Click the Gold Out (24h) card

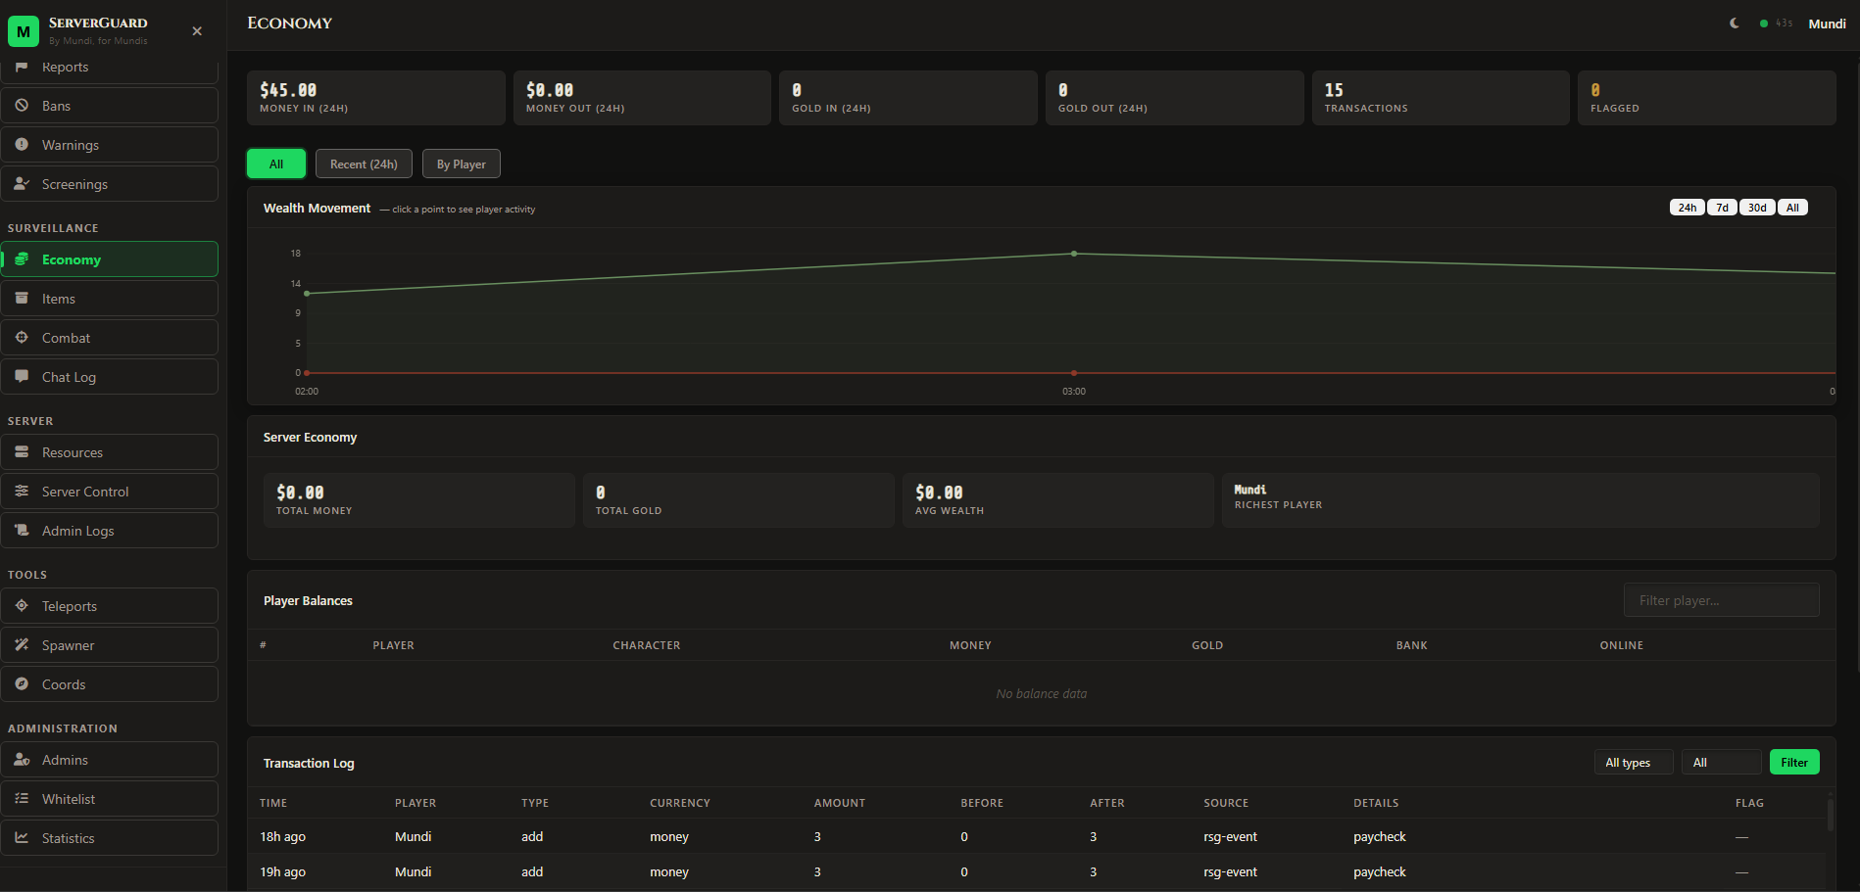click(x=1175, y=98)
